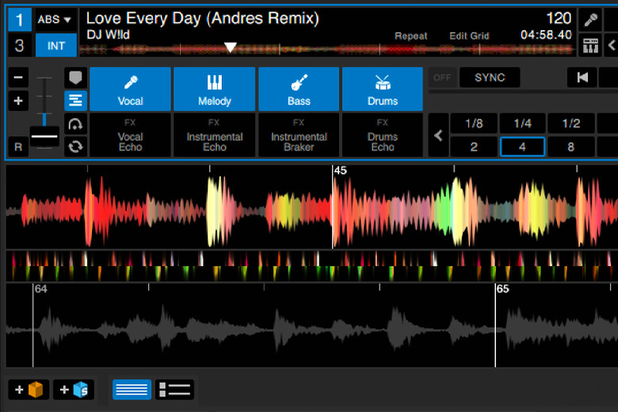Switch library to album art list view
This screenshot has height=412, width=618.
point(174,390)
